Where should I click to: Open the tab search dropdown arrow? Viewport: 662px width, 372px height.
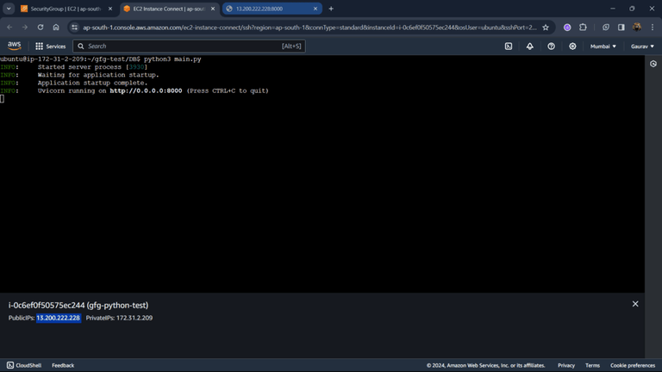pos(9,9)
